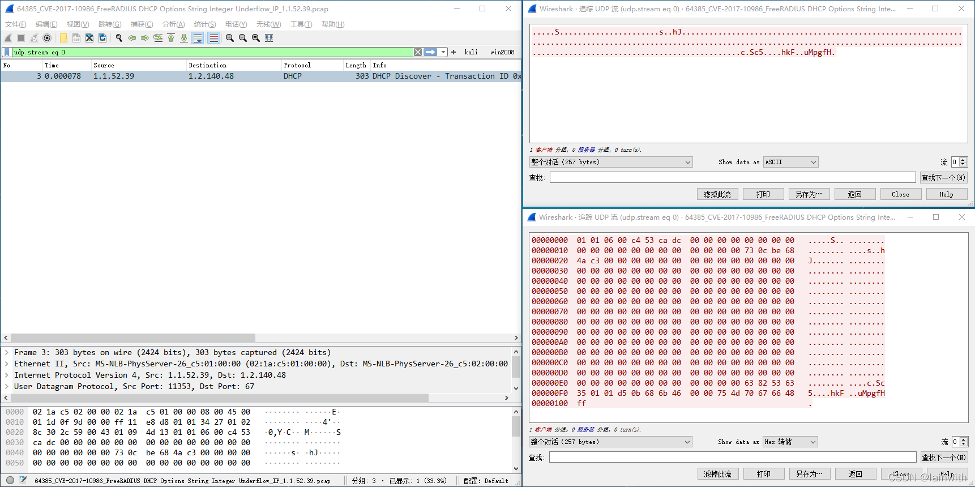
Task: Open the 捕获(C) menu
Action: point(142,24)
